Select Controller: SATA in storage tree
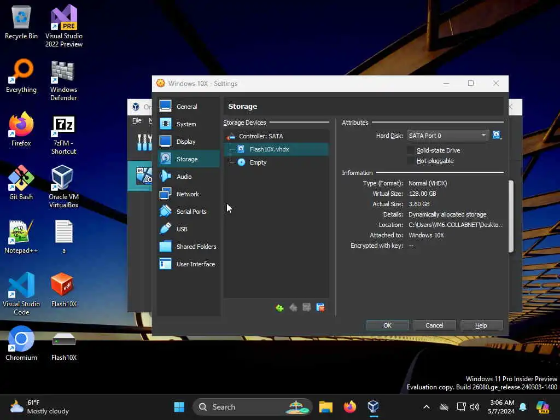 click(276, 136)
